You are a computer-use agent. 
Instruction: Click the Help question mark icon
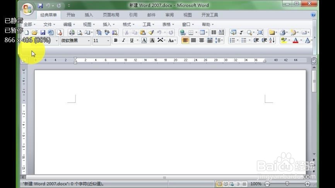click(x=313, y=15)
